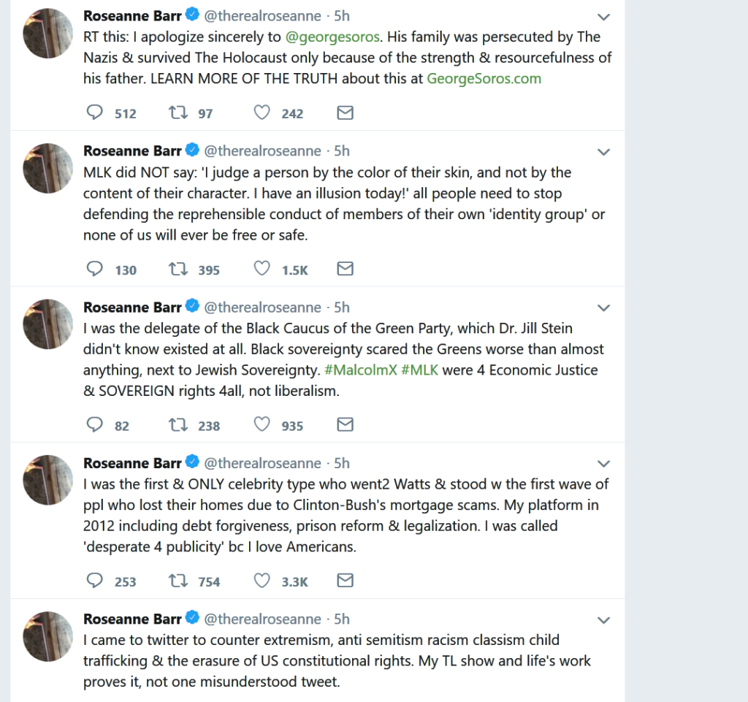748x702 pixels.
Task: Send the MLK quote tweet via direct message
Action: click(x=345, y=270)
